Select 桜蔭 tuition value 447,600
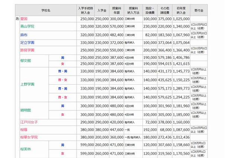Screen dimensions: 238x158 point(116,130)
